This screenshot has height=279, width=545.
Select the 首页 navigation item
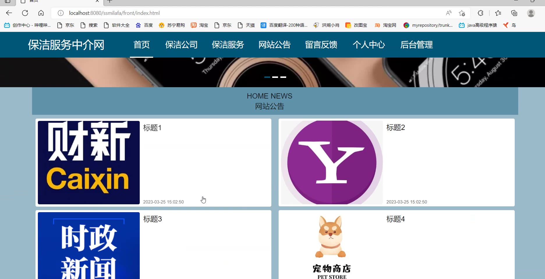coord(141,45)
